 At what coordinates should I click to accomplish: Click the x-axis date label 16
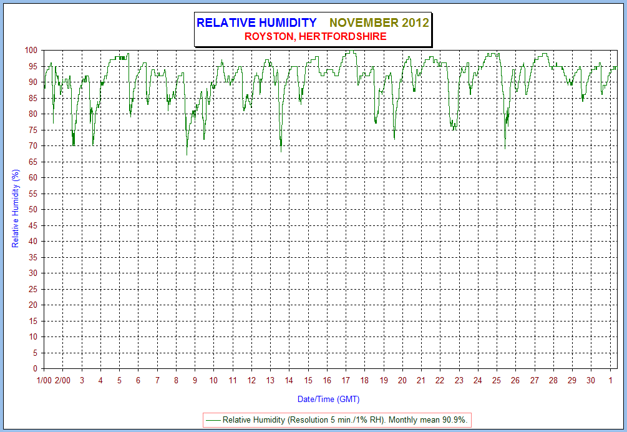327,380
